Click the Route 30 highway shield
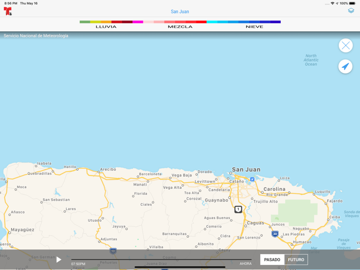Screen dimensions: 360x270 [275, 234]
